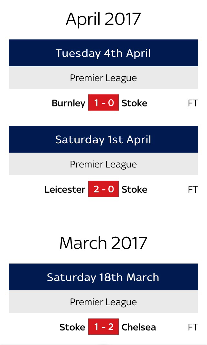The image size is (207, 345).
Task: Tap the Burnley team name
Action: pyautogui.click(x=68, y=103)
